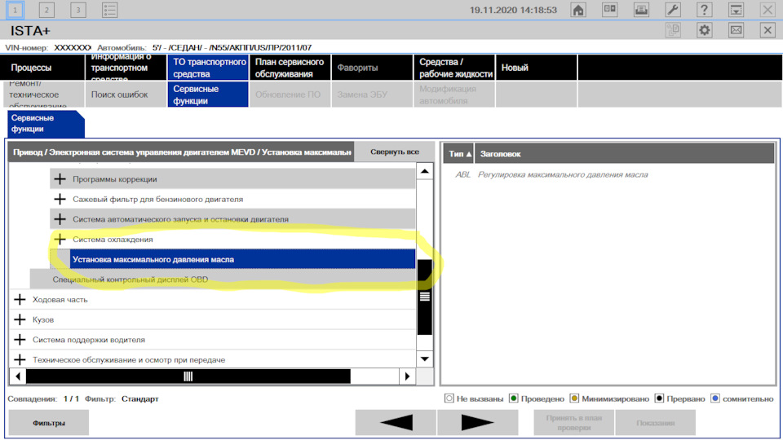The image size is (783, 440).
Task: Click the vertical scrollbar thumb of tree
Action: pos(424,297)
